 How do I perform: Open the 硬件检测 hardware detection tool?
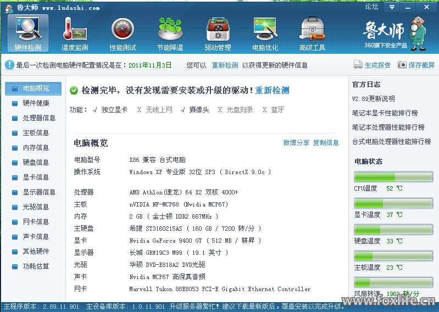(27, 34)
